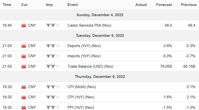Open the Imports (YoY) (Nov) event
This screenshot has width=199, height=110.
[84, 56]
